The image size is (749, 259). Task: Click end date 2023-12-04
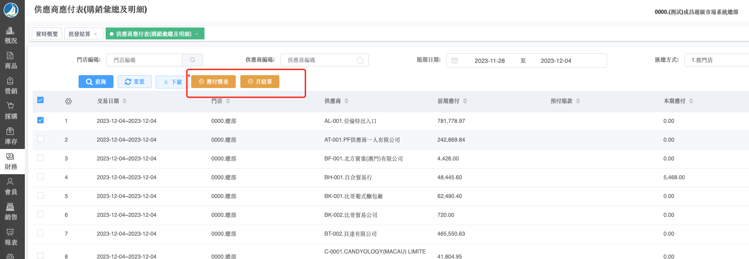tap(556, 61)
